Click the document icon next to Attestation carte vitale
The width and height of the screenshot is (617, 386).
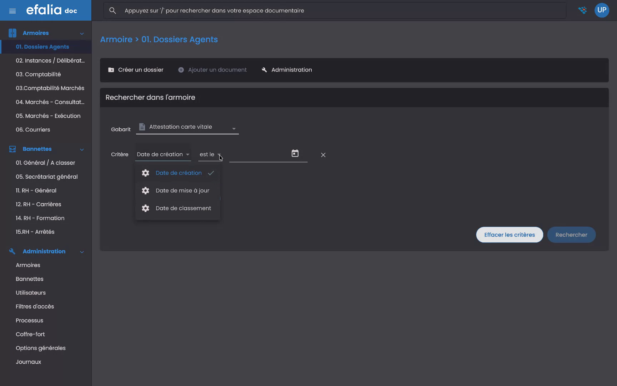point(142,127)
